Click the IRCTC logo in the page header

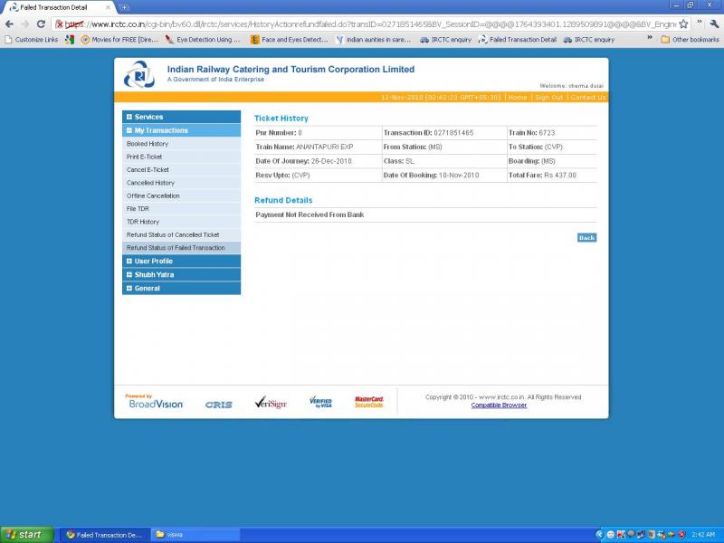point(139,74)
